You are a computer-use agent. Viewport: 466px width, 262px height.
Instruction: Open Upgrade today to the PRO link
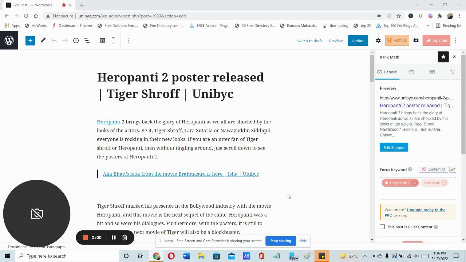coord(415,213)
